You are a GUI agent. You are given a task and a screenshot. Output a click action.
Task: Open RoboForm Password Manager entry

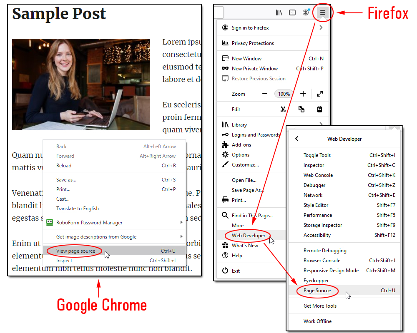(x=114, y=223)
